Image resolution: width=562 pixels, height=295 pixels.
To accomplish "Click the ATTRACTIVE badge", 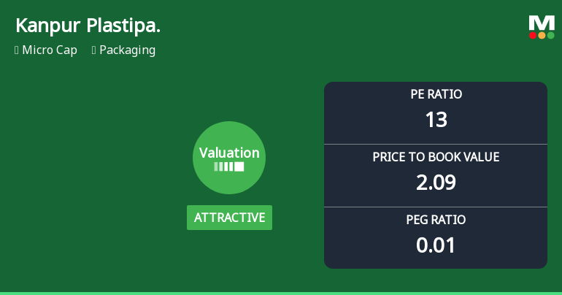I will point(229,218).
